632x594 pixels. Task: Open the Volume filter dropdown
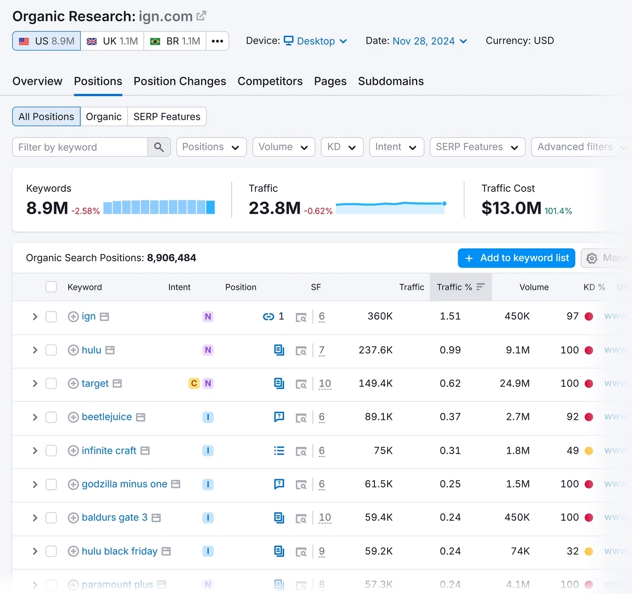283,147
